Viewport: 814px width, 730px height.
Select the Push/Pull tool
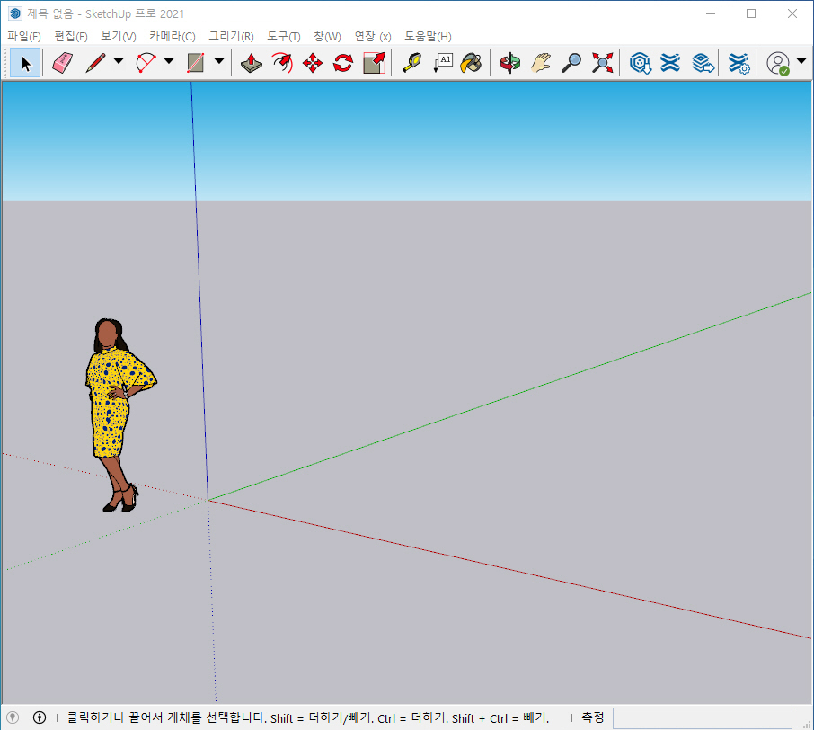click(x=252, y=63)
